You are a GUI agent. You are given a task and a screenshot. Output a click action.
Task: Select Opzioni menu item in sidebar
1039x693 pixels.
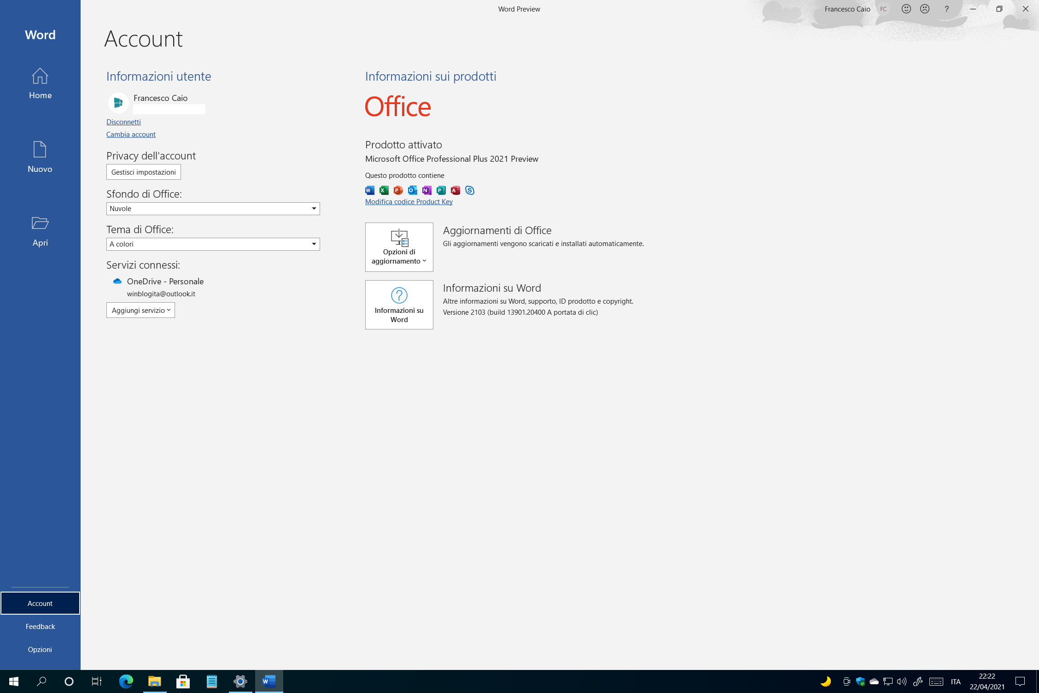coord(40,649)
